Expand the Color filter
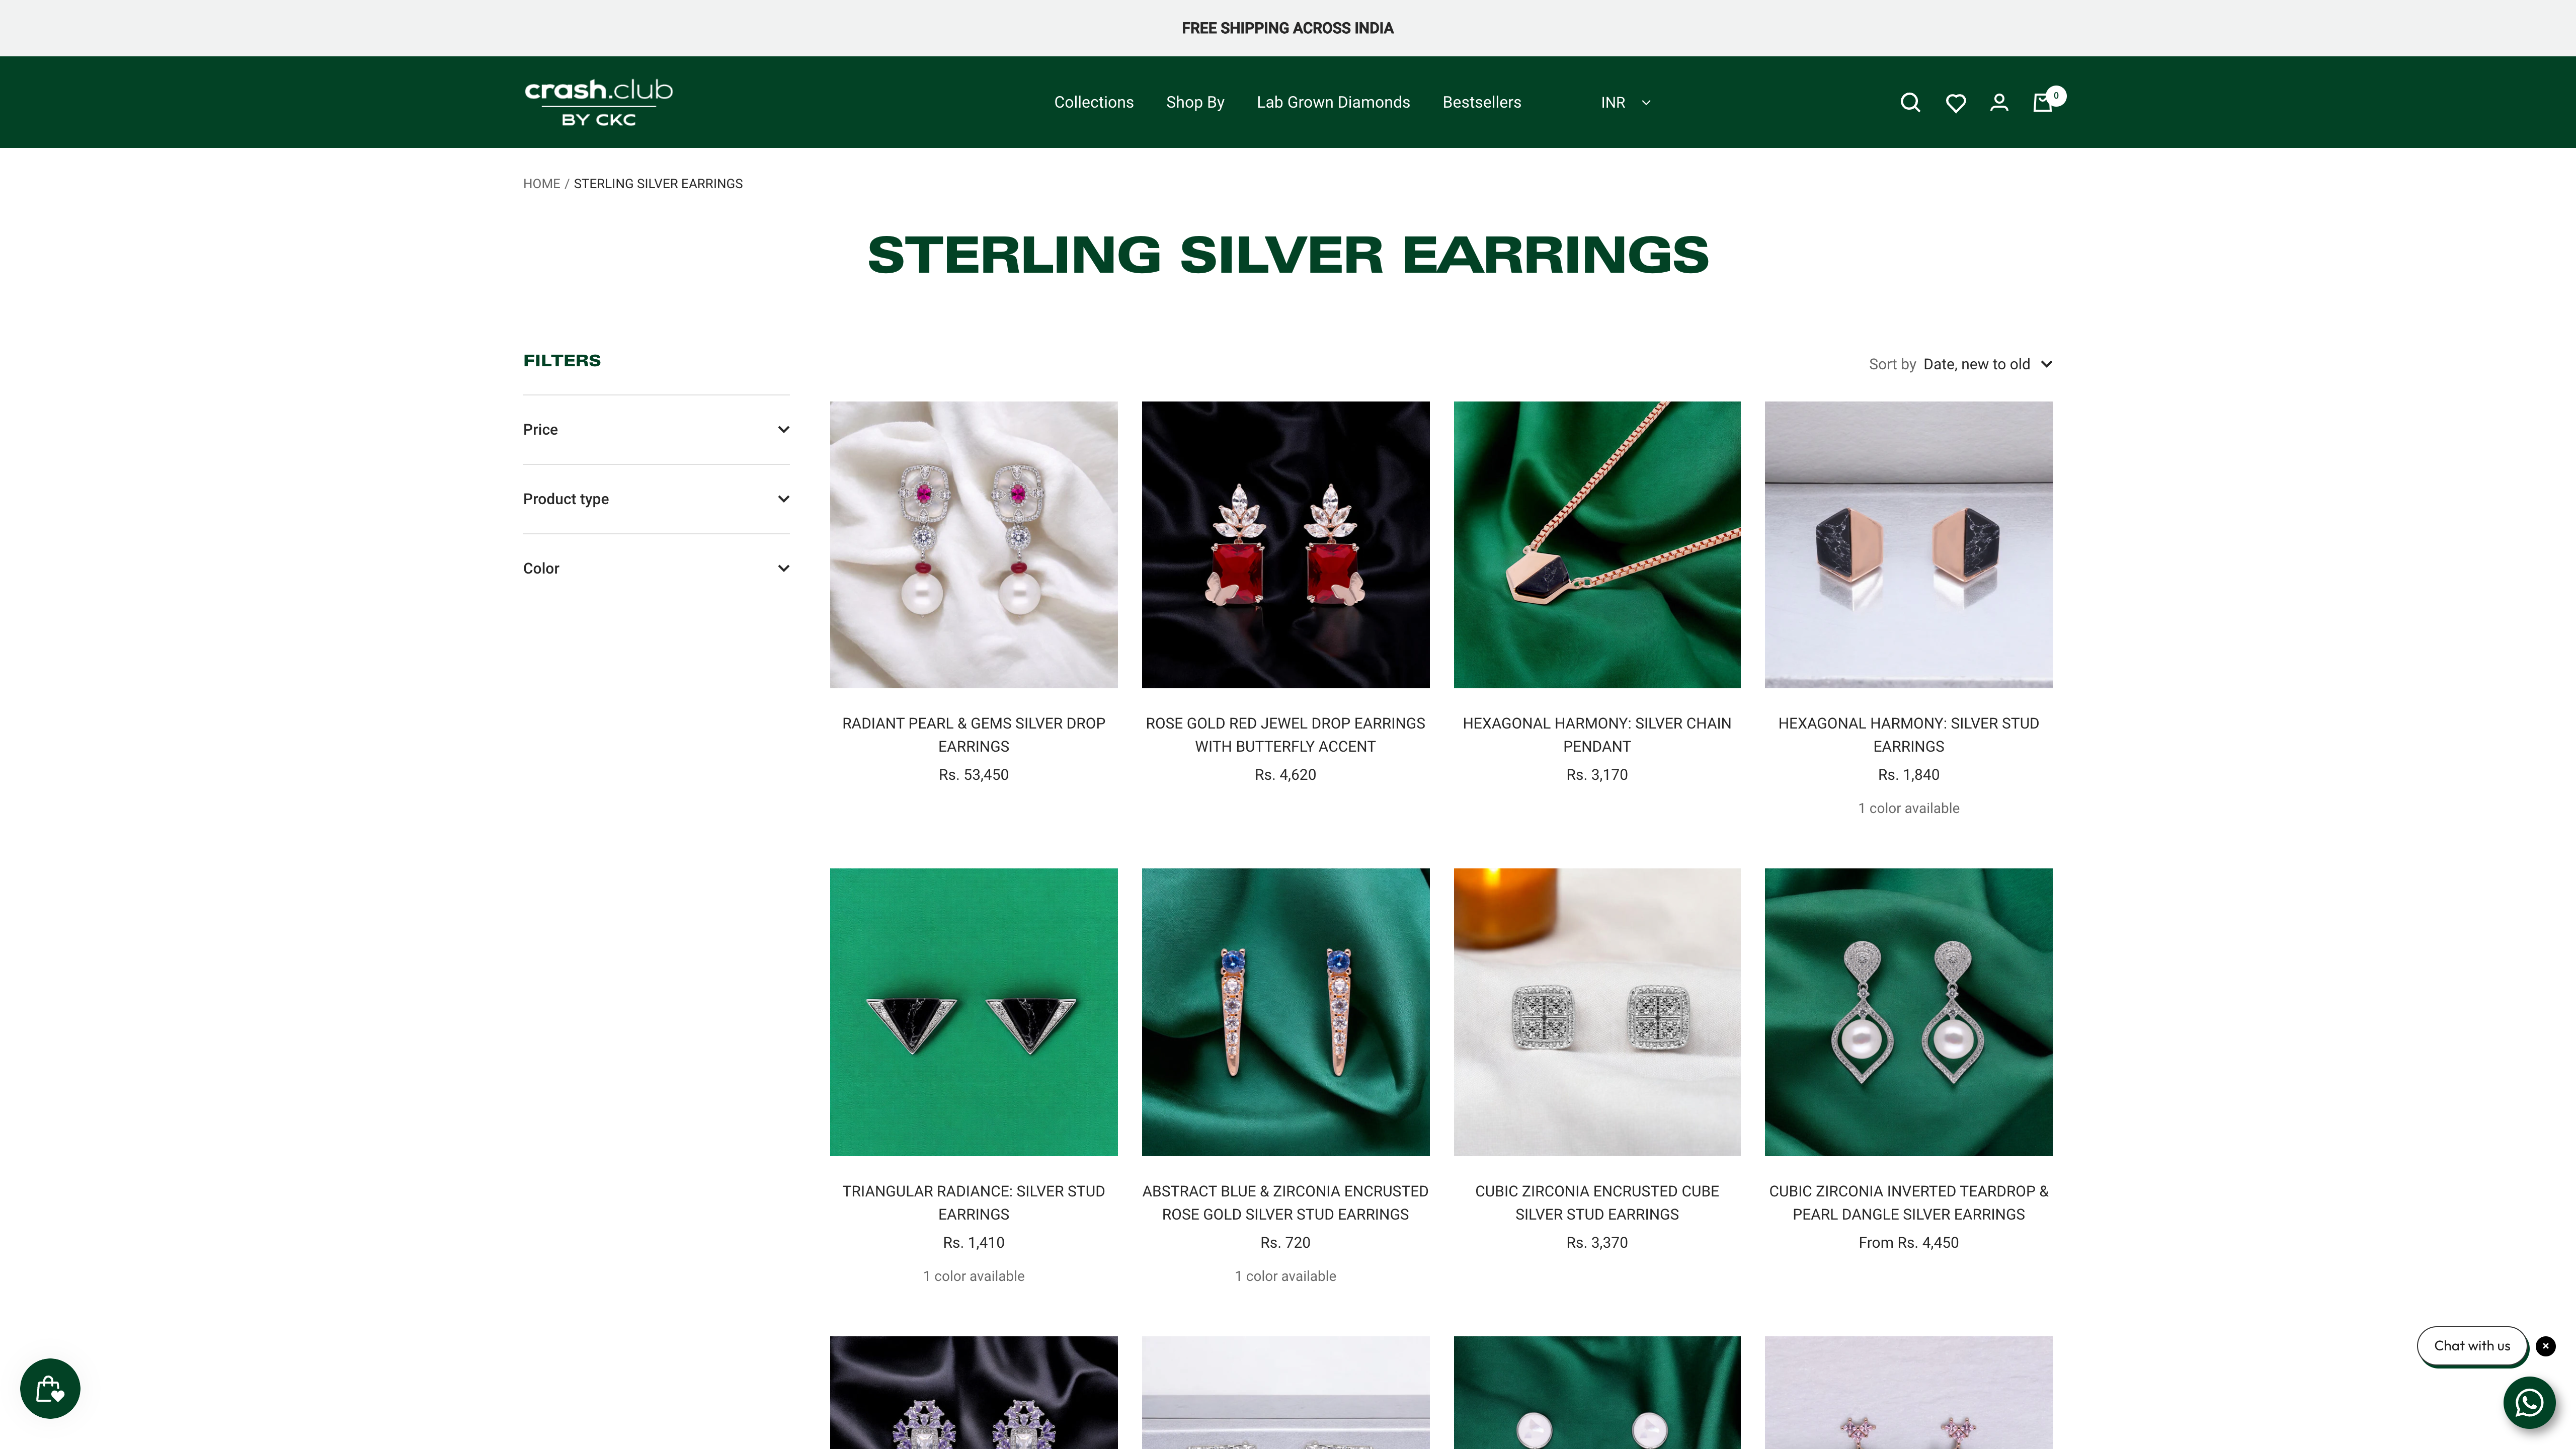The height and width of the screenshot is (1449, 2576). click(x=656, y=568)
